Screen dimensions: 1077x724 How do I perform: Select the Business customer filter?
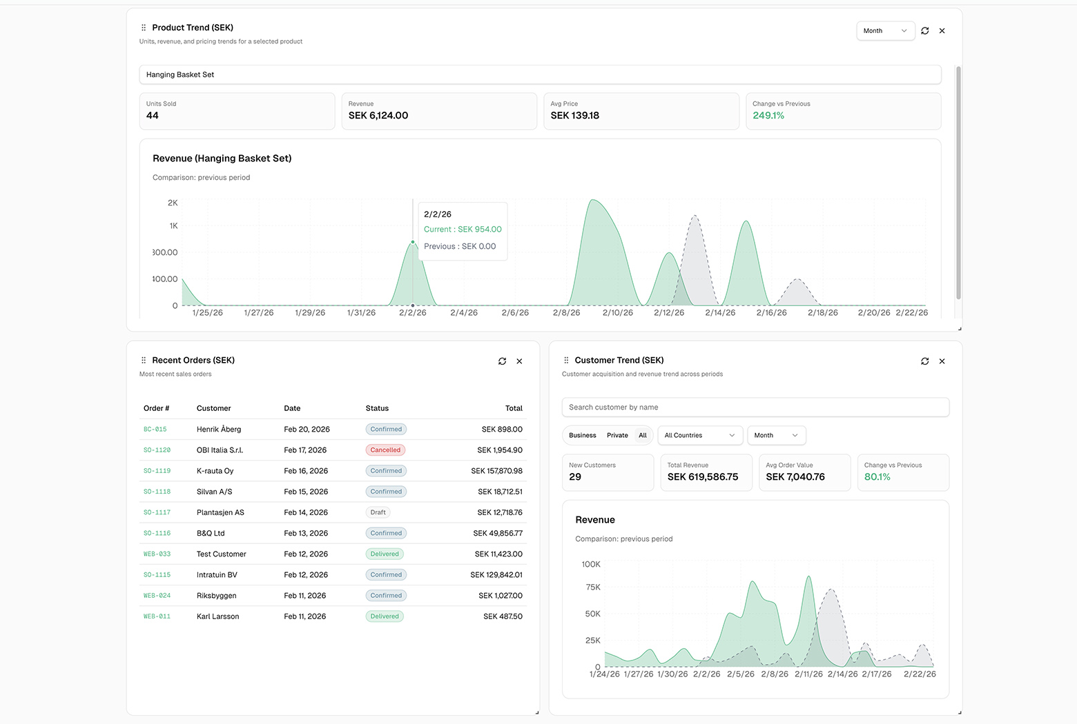coord(582,435)
